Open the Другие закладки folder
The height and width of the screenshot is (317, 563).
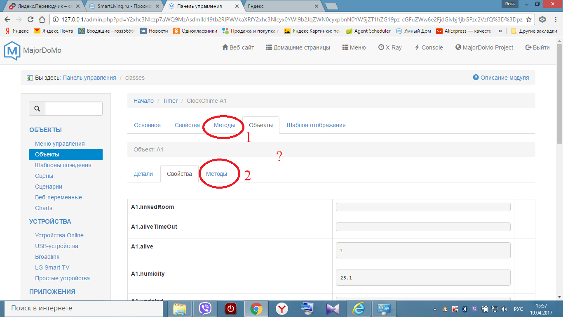tap(533, 31)
